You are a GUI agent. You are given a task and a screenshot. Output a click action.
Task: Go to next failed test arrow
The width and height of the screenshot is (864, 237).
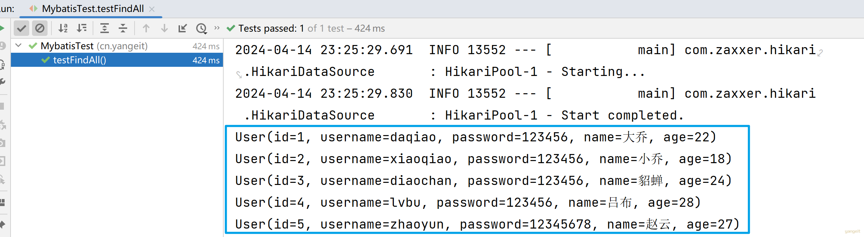pos(164,28)
